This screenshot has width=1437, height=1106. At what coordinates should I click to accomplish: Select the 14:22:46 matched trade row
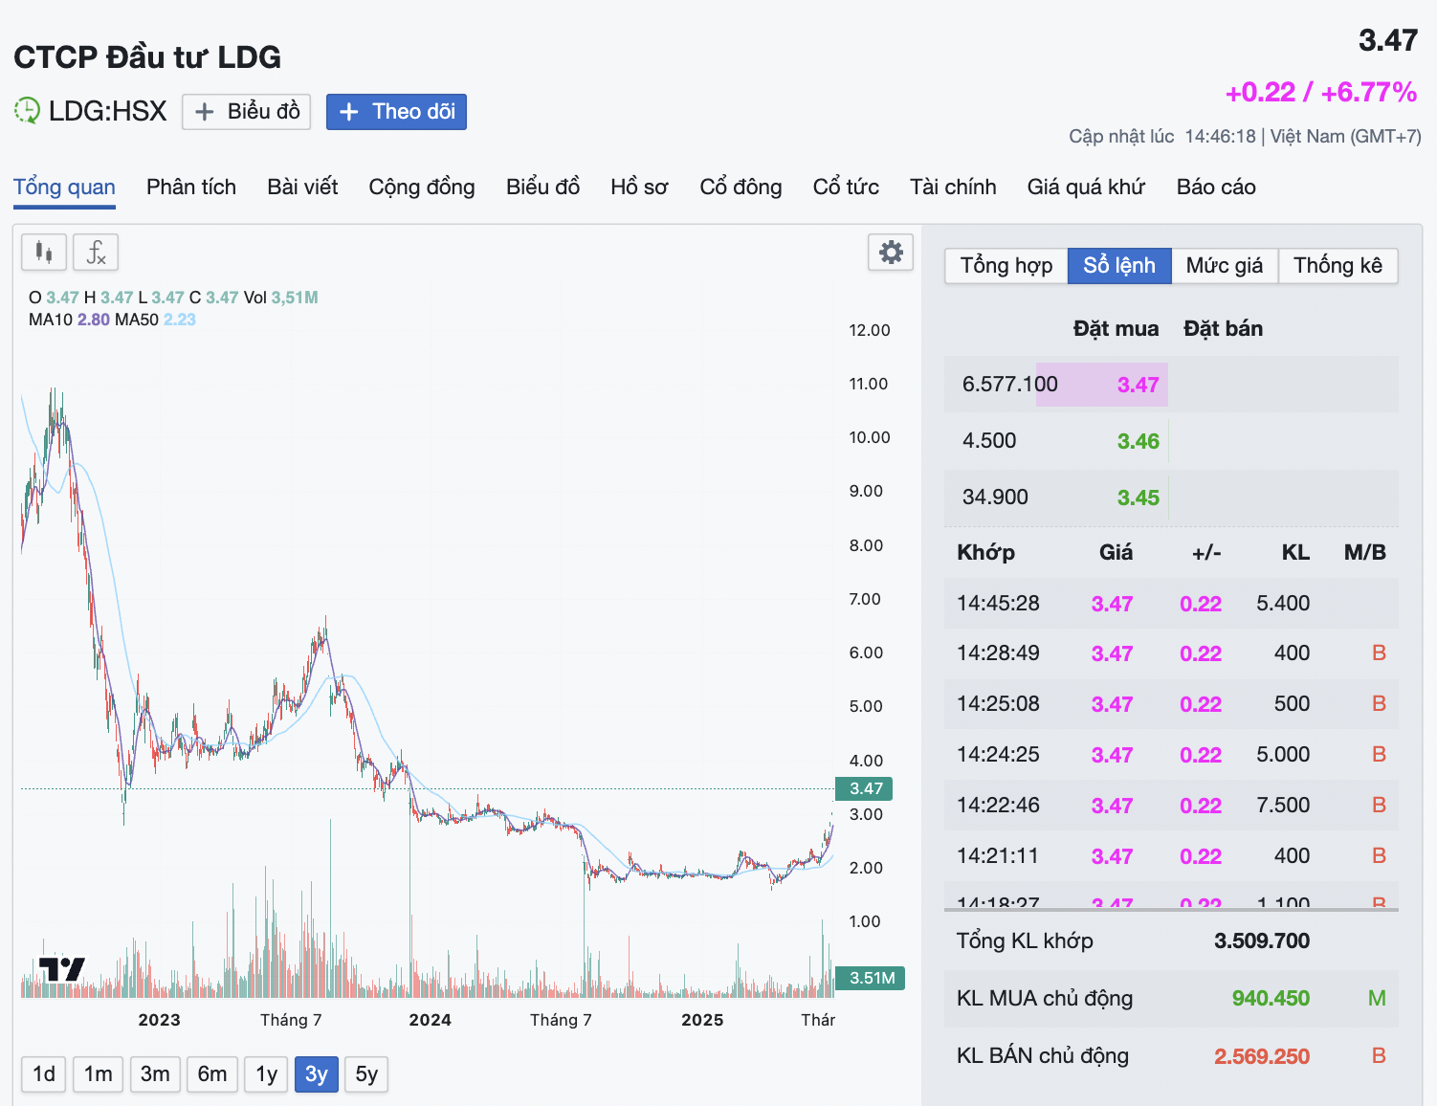[x=1171, y=806]
